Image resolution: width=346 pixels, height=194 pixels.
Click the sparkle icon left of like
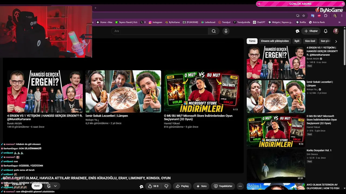(x=141, y=186)
